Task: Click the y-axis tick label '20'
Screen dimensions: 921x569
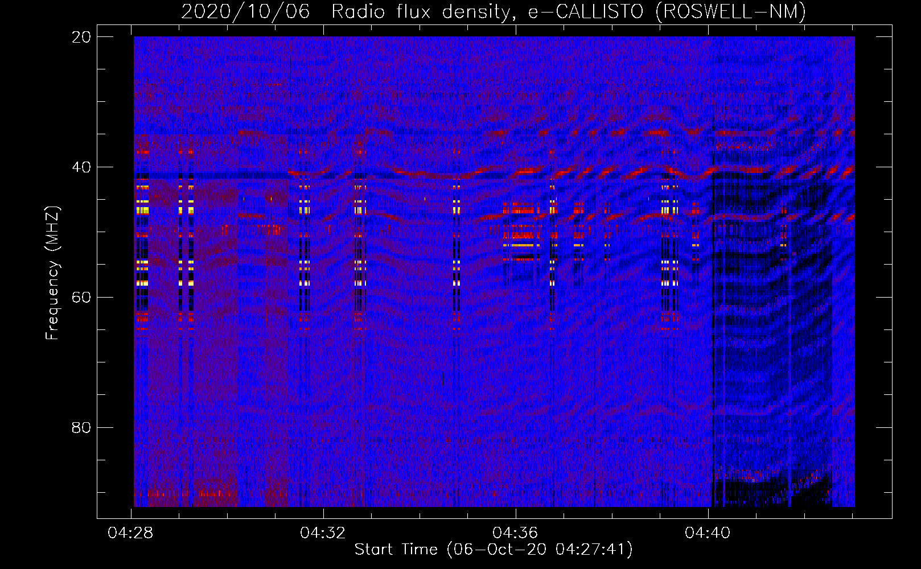Action: 81,37
